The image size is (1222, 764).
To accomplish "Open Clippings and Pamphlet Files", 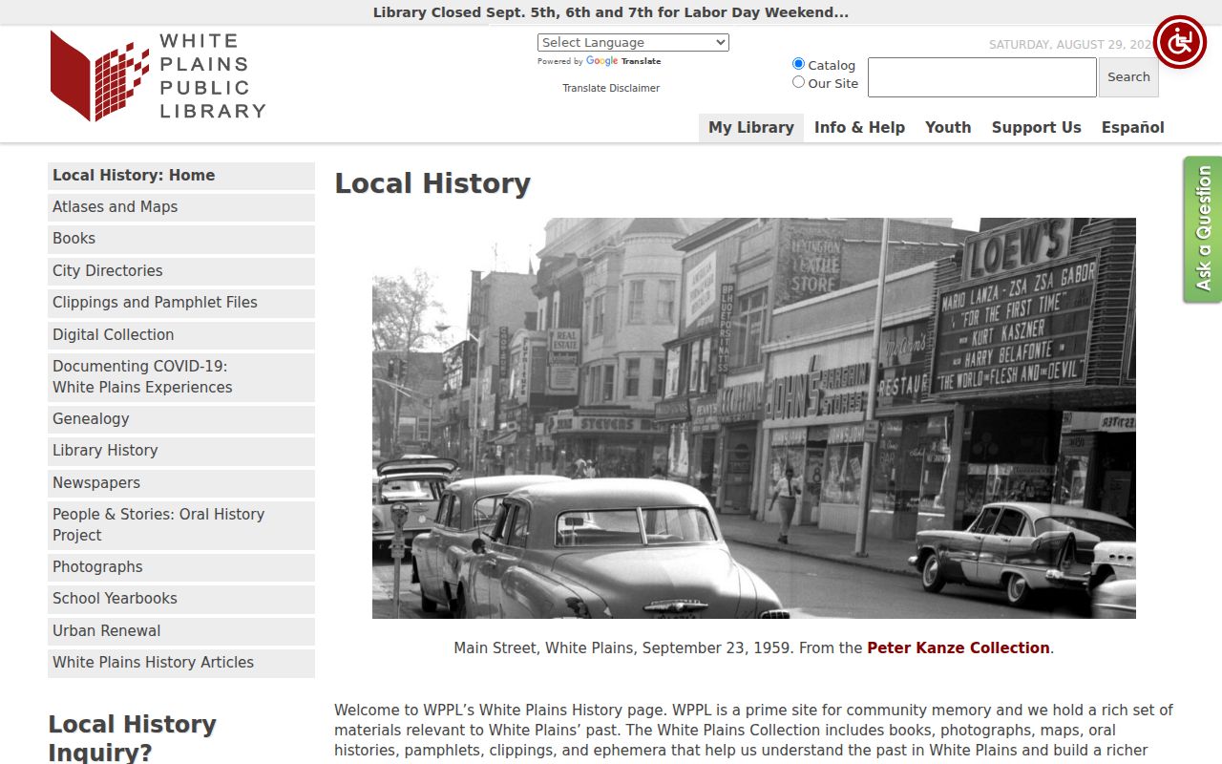I will point(181,303).
